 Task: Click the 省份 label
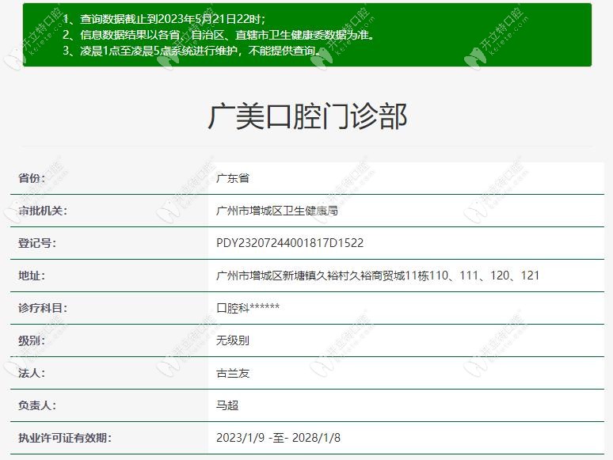pos(32,178)
